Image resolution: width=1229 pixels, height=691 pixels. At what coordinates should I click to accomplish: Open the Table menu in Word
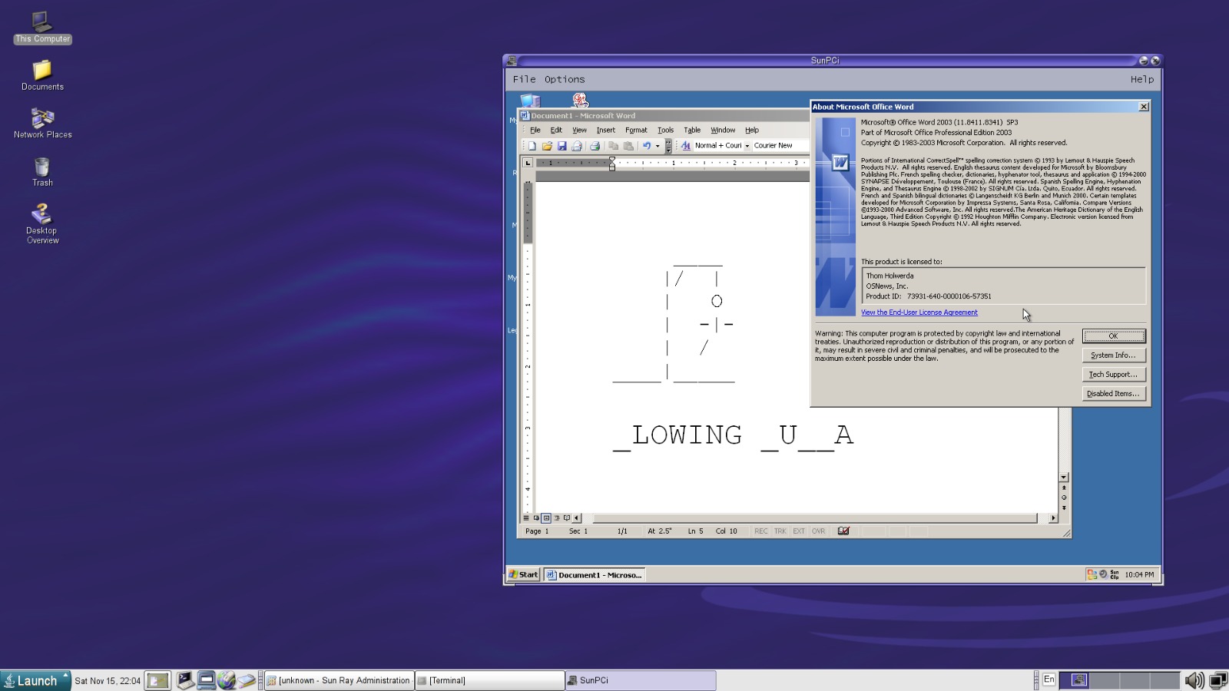click(x=692, y=130)
